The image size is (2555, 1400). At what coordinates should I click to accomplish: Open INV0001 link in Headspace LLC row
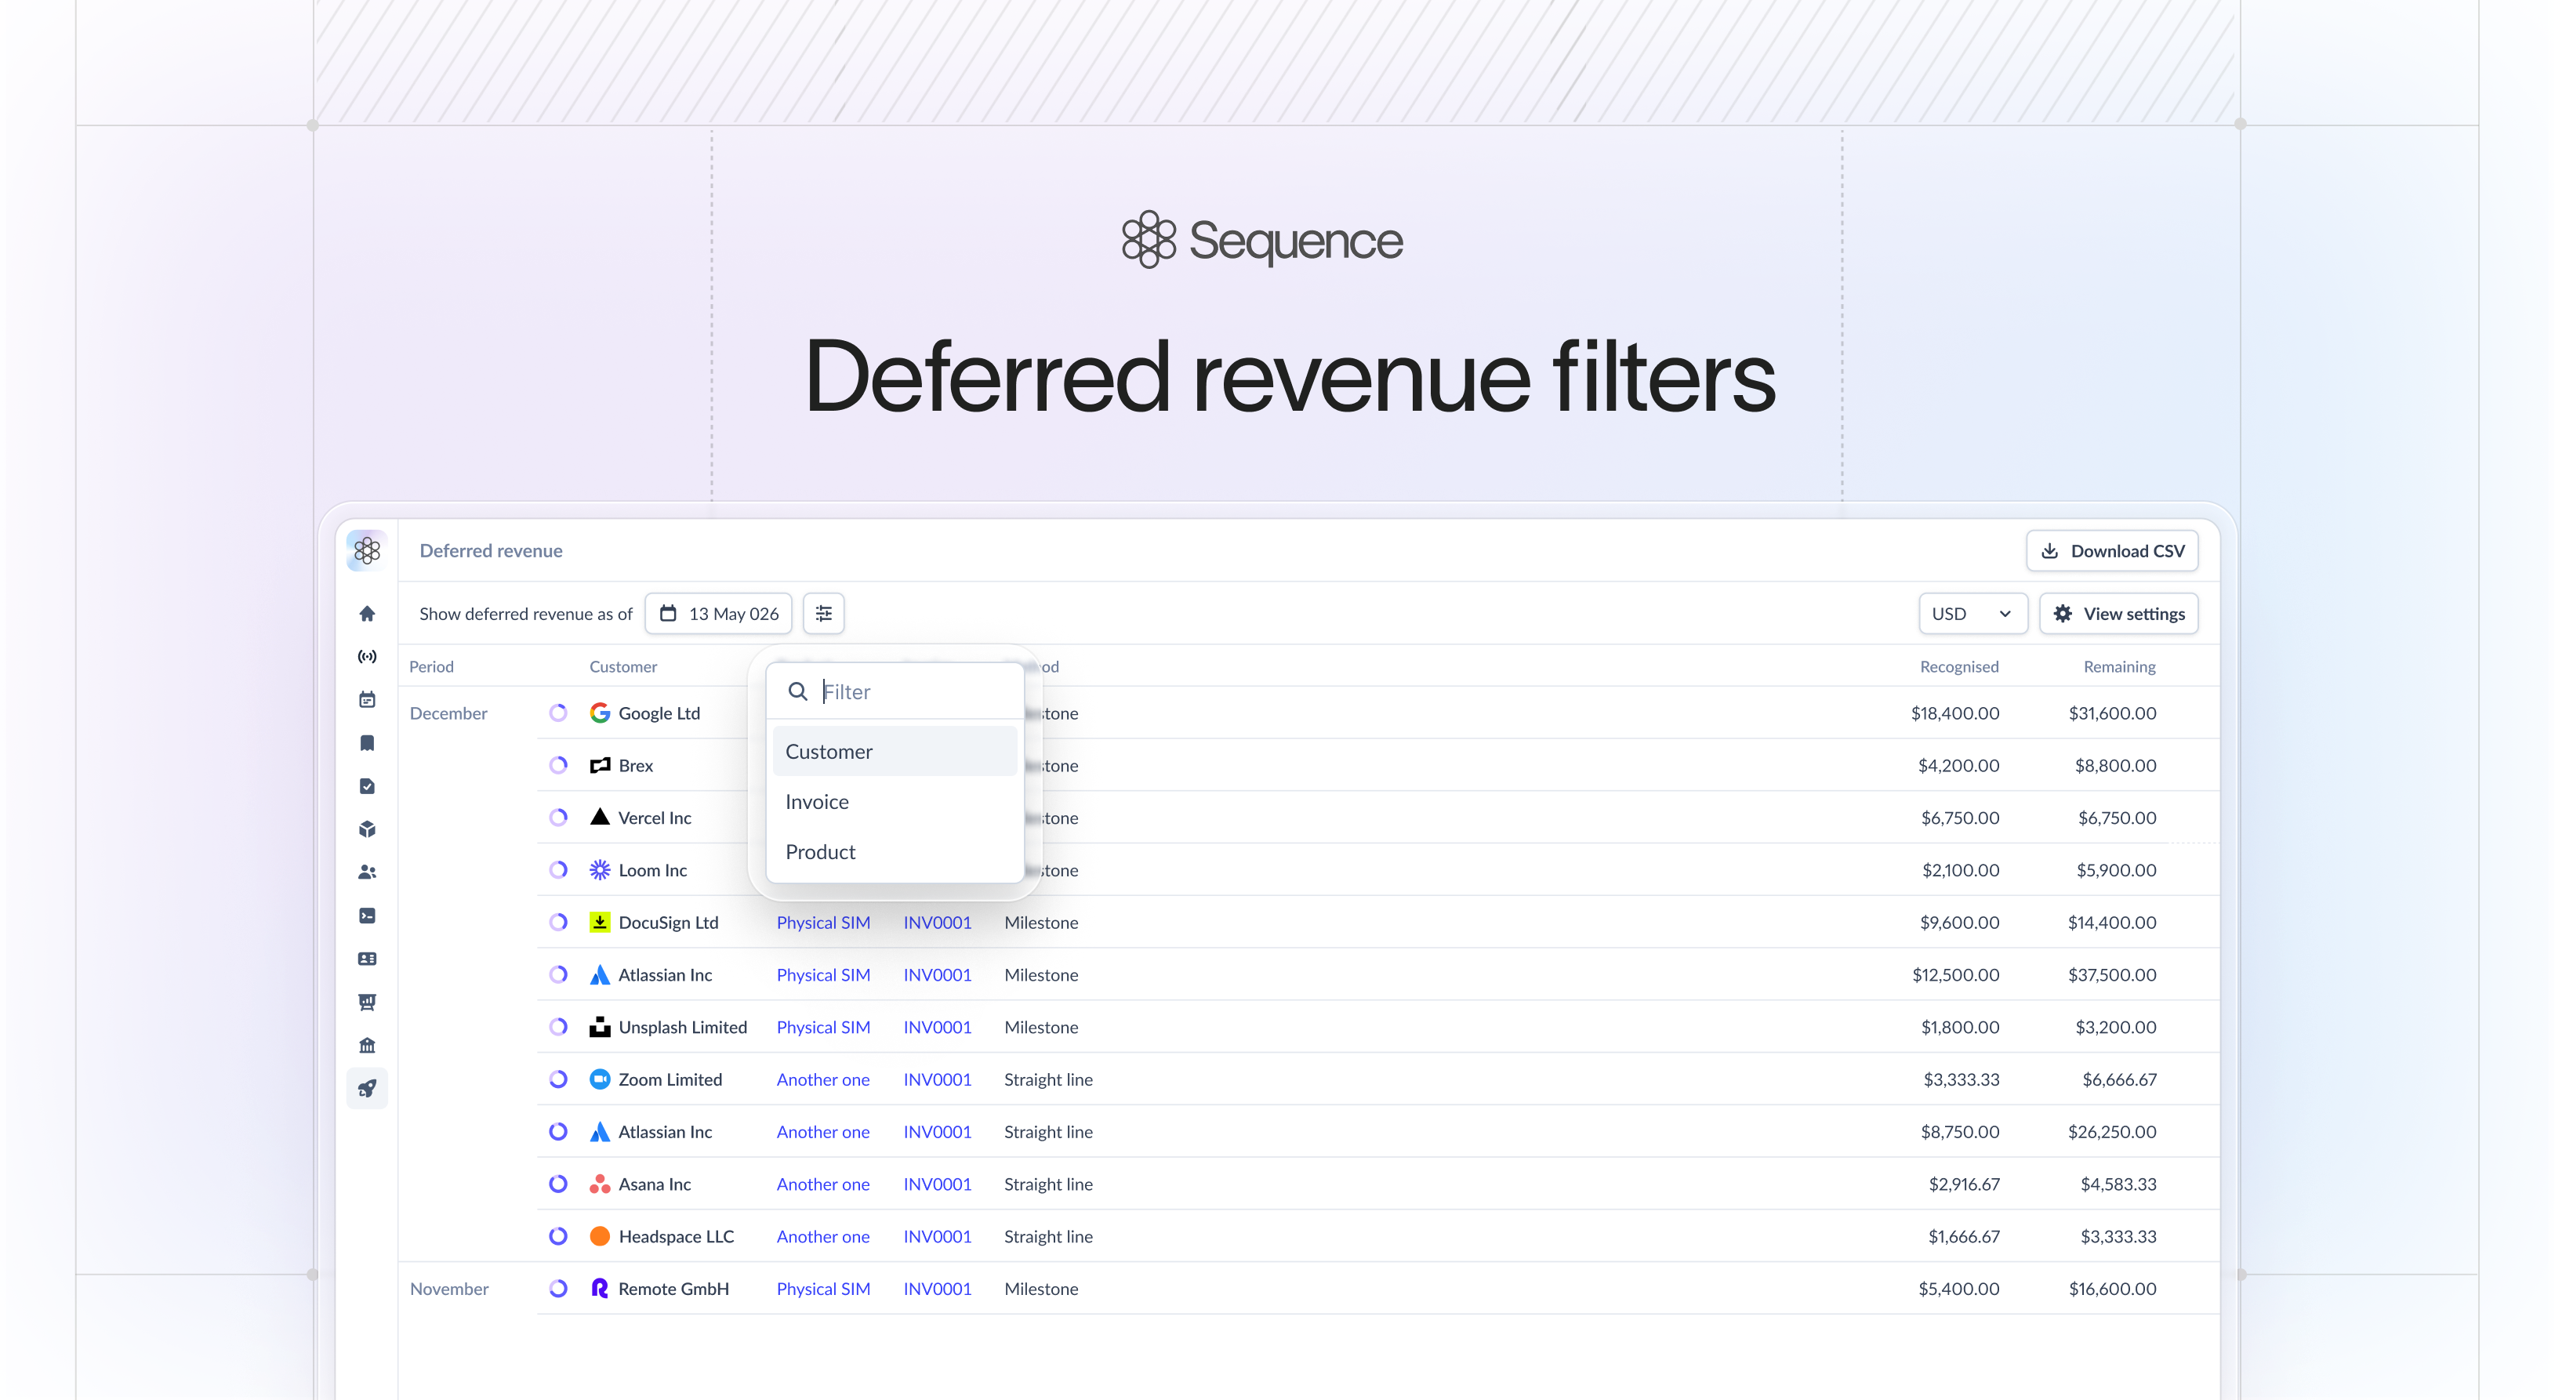click(938, 1236)
